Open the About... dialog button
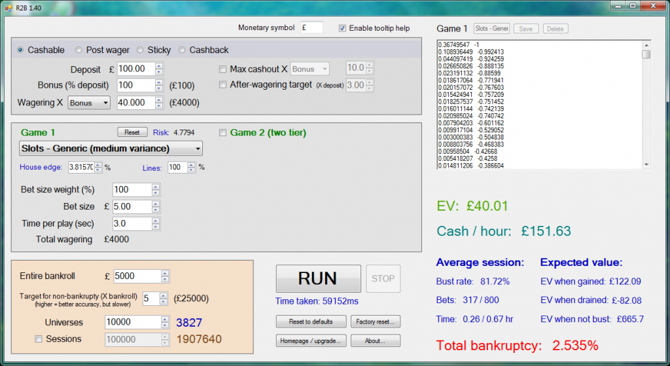Screen dimensions: 670x366 [375, 340]
